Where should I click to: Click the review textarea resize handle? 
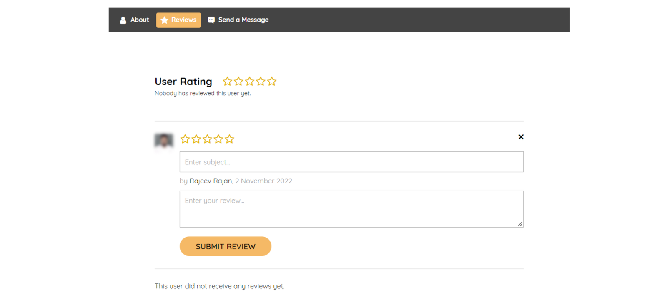[x=520, y=224]
